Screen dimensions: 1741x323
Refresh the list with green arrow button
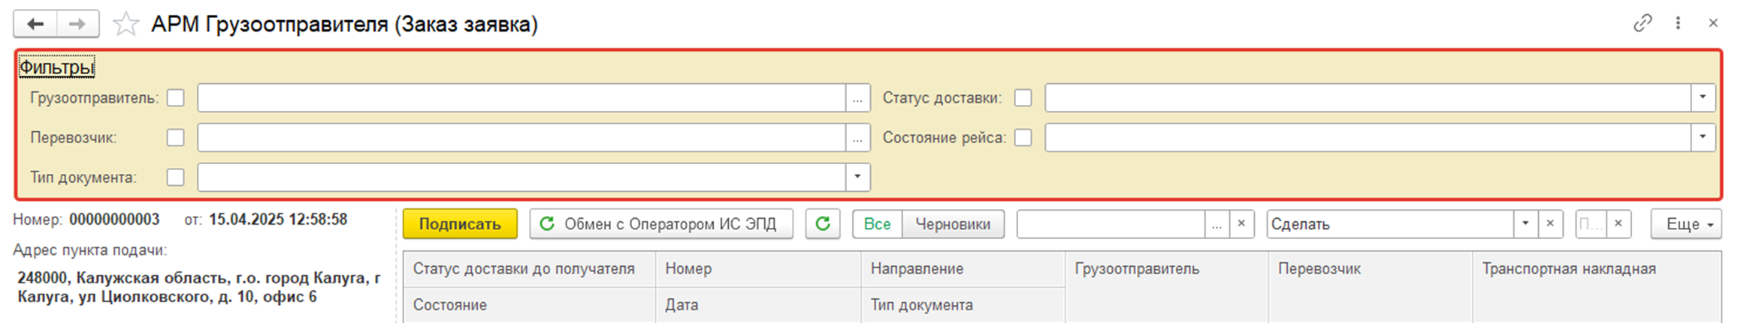click(x=823, y=223)
